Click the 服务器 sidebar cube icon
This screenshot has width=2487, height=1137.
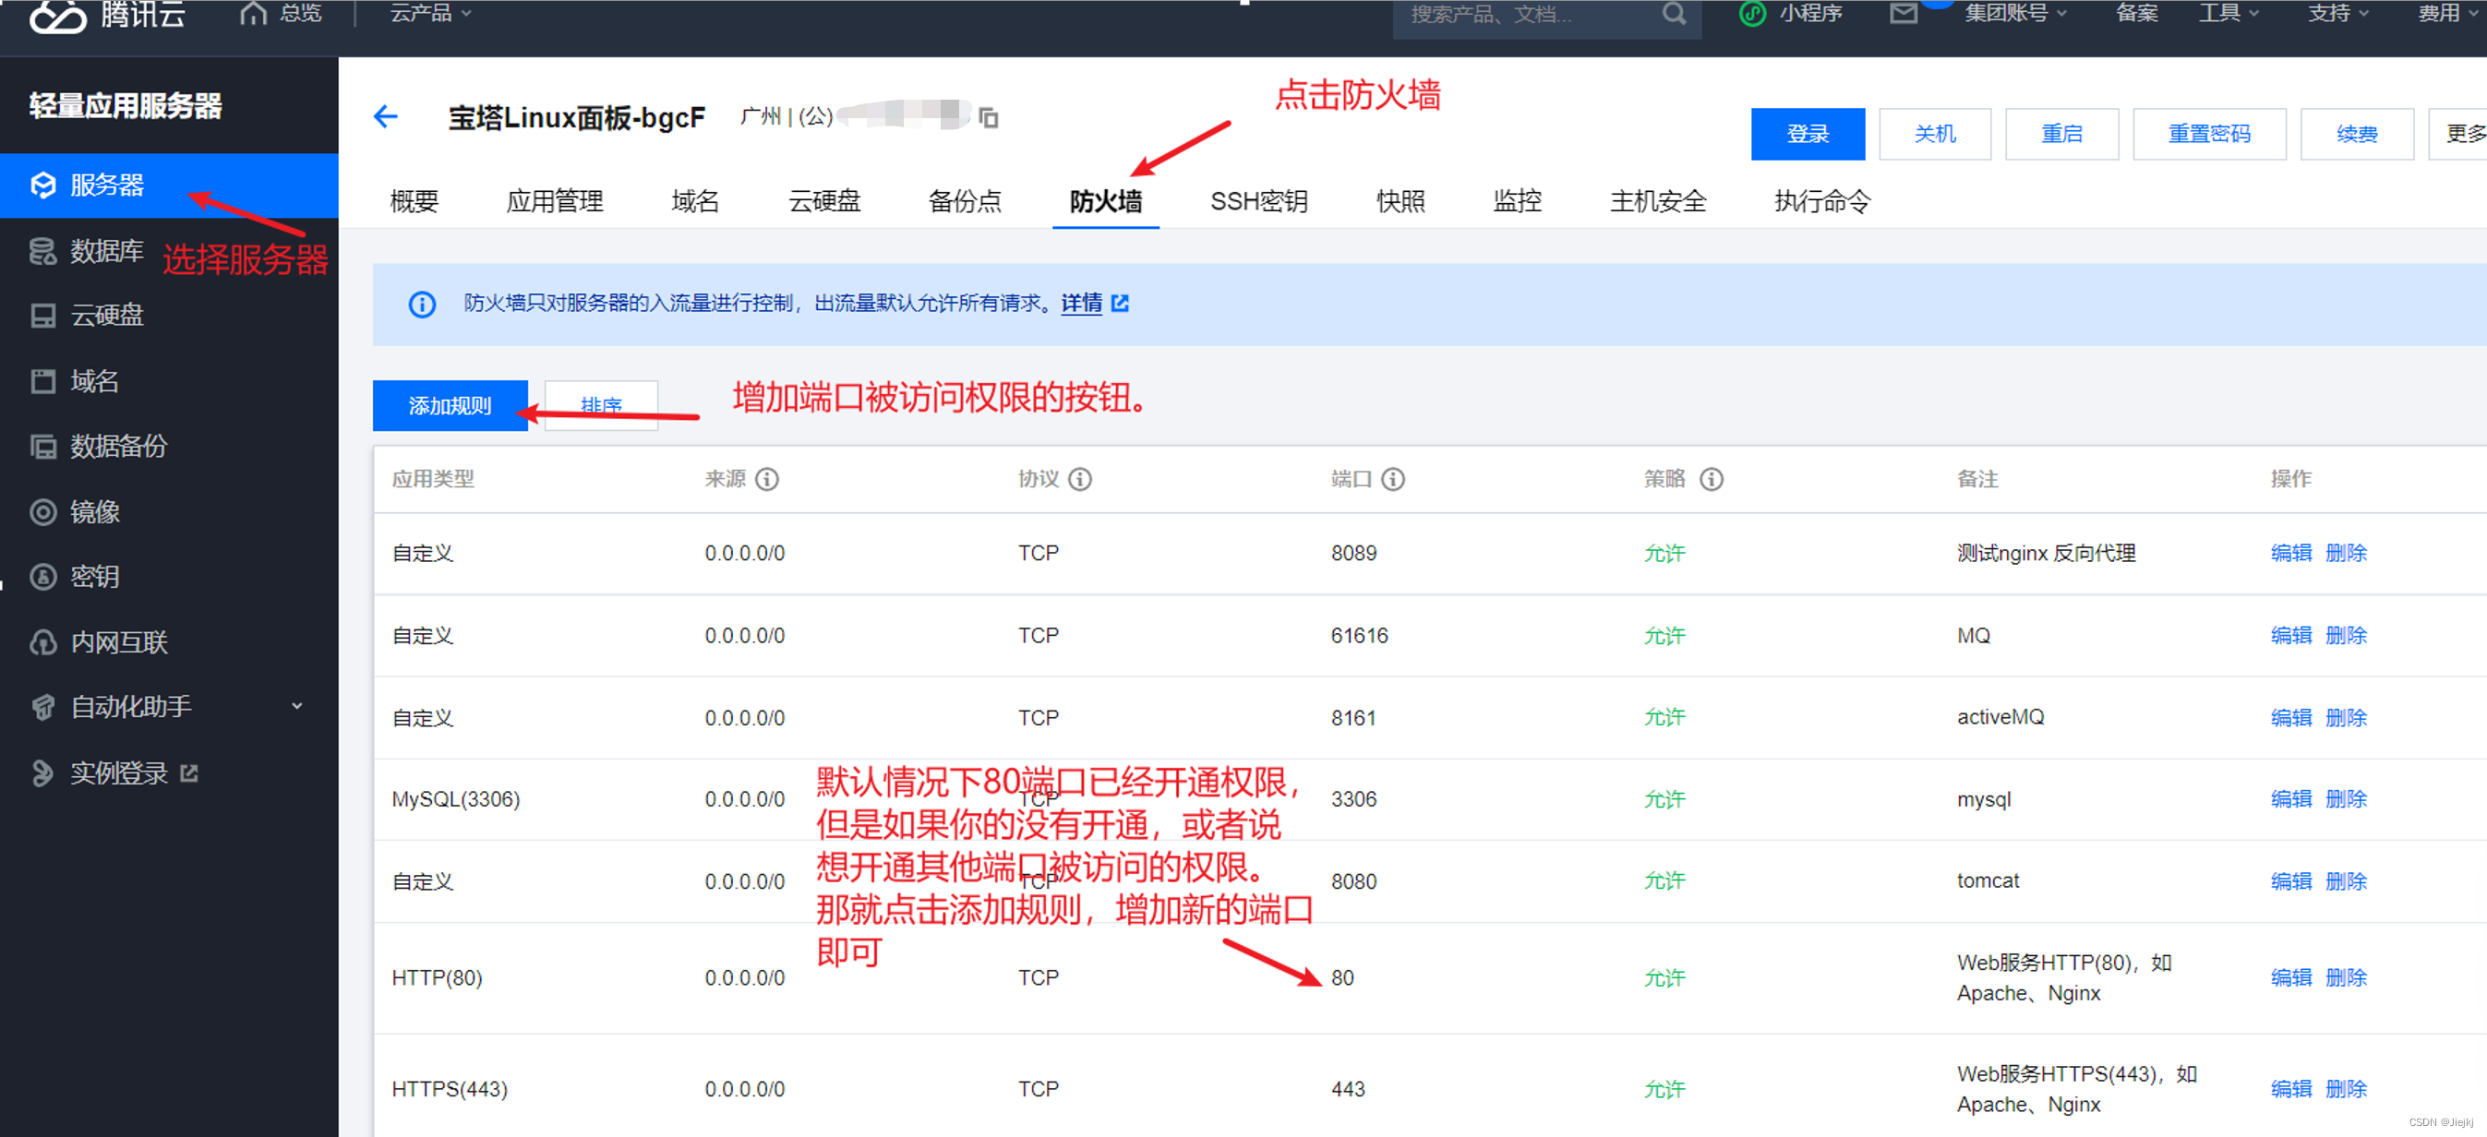43,185
